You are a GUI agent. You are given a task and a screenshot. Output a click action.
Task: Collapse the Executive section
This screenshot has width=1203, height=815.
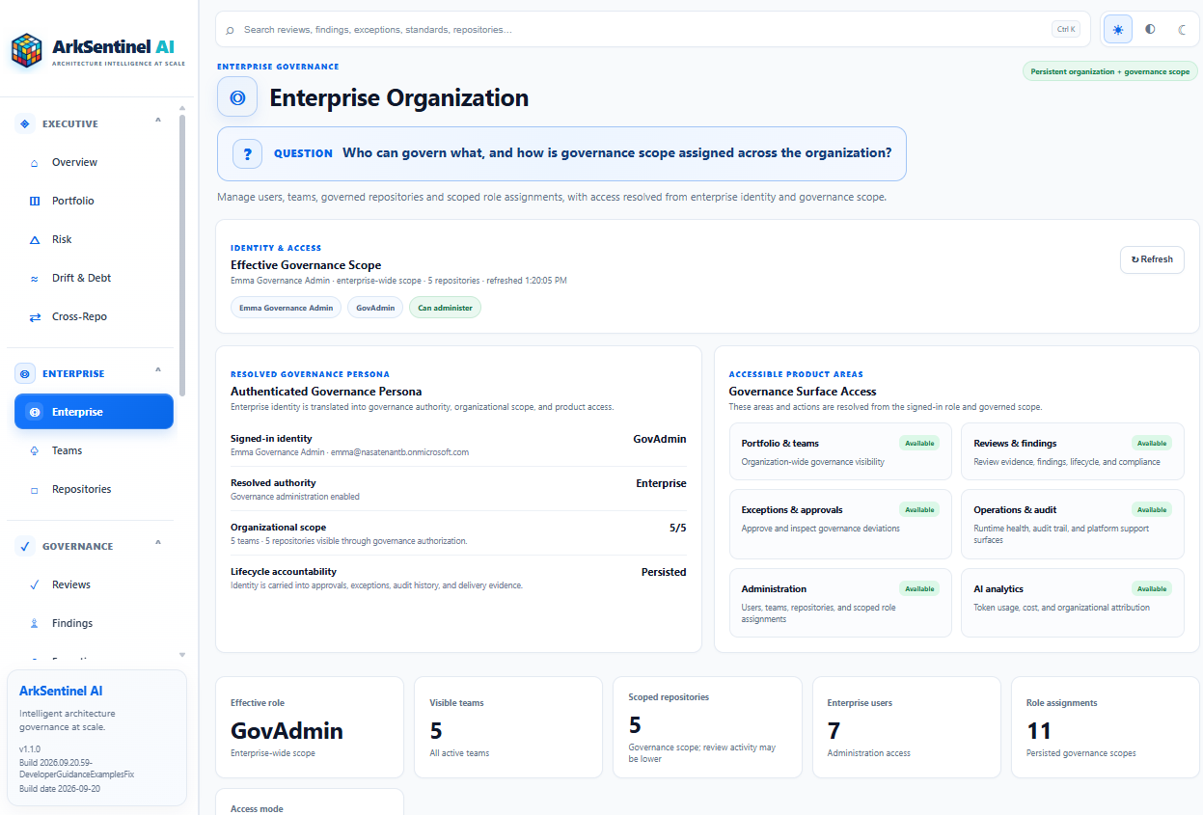(158, 122)
